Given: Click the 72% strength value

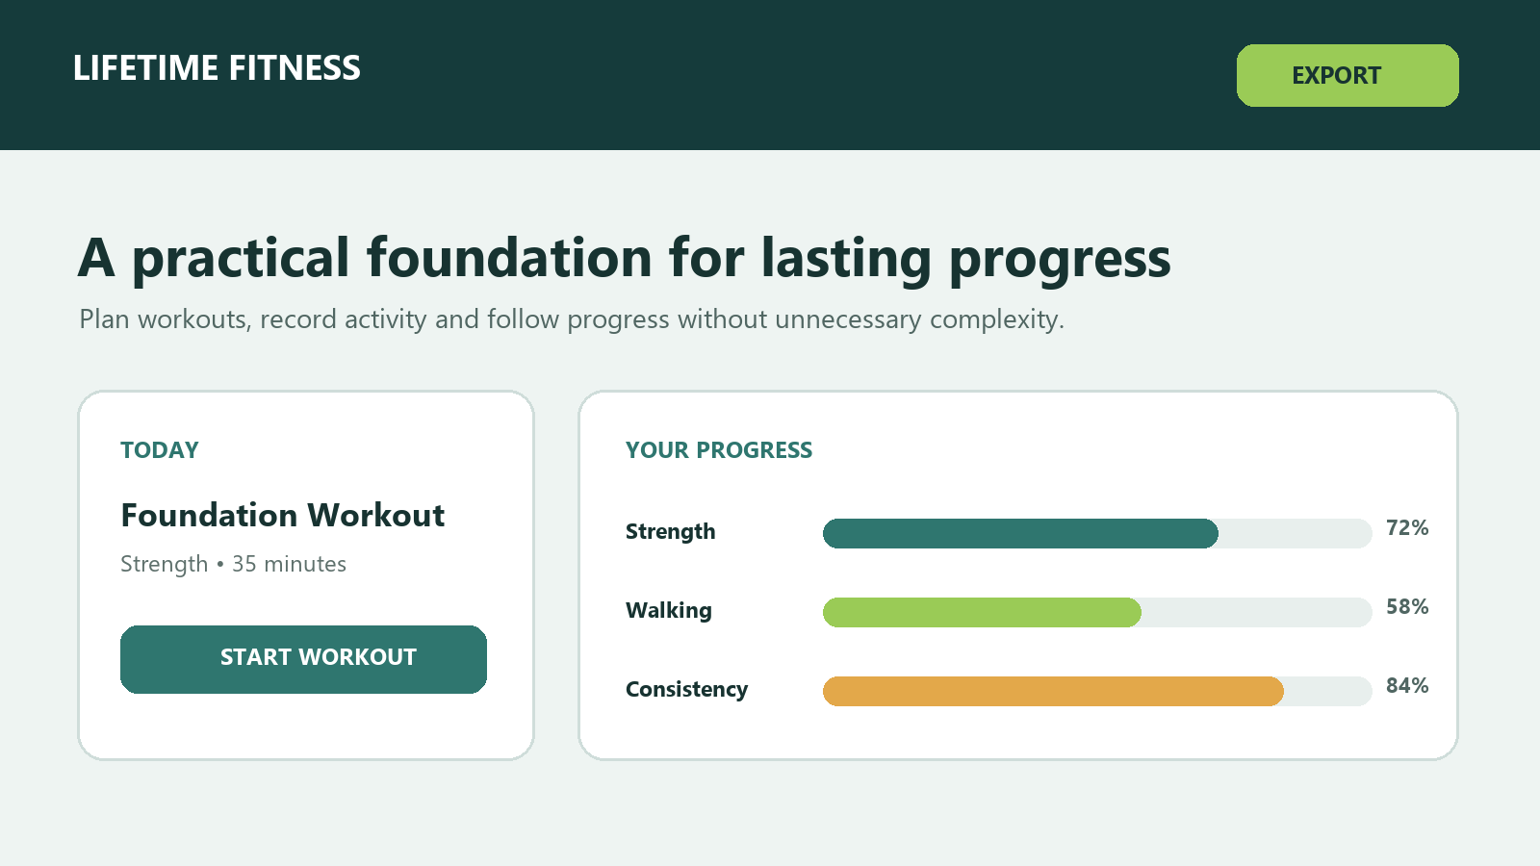Looking at the screenshot, I should tap(1407, 527).
